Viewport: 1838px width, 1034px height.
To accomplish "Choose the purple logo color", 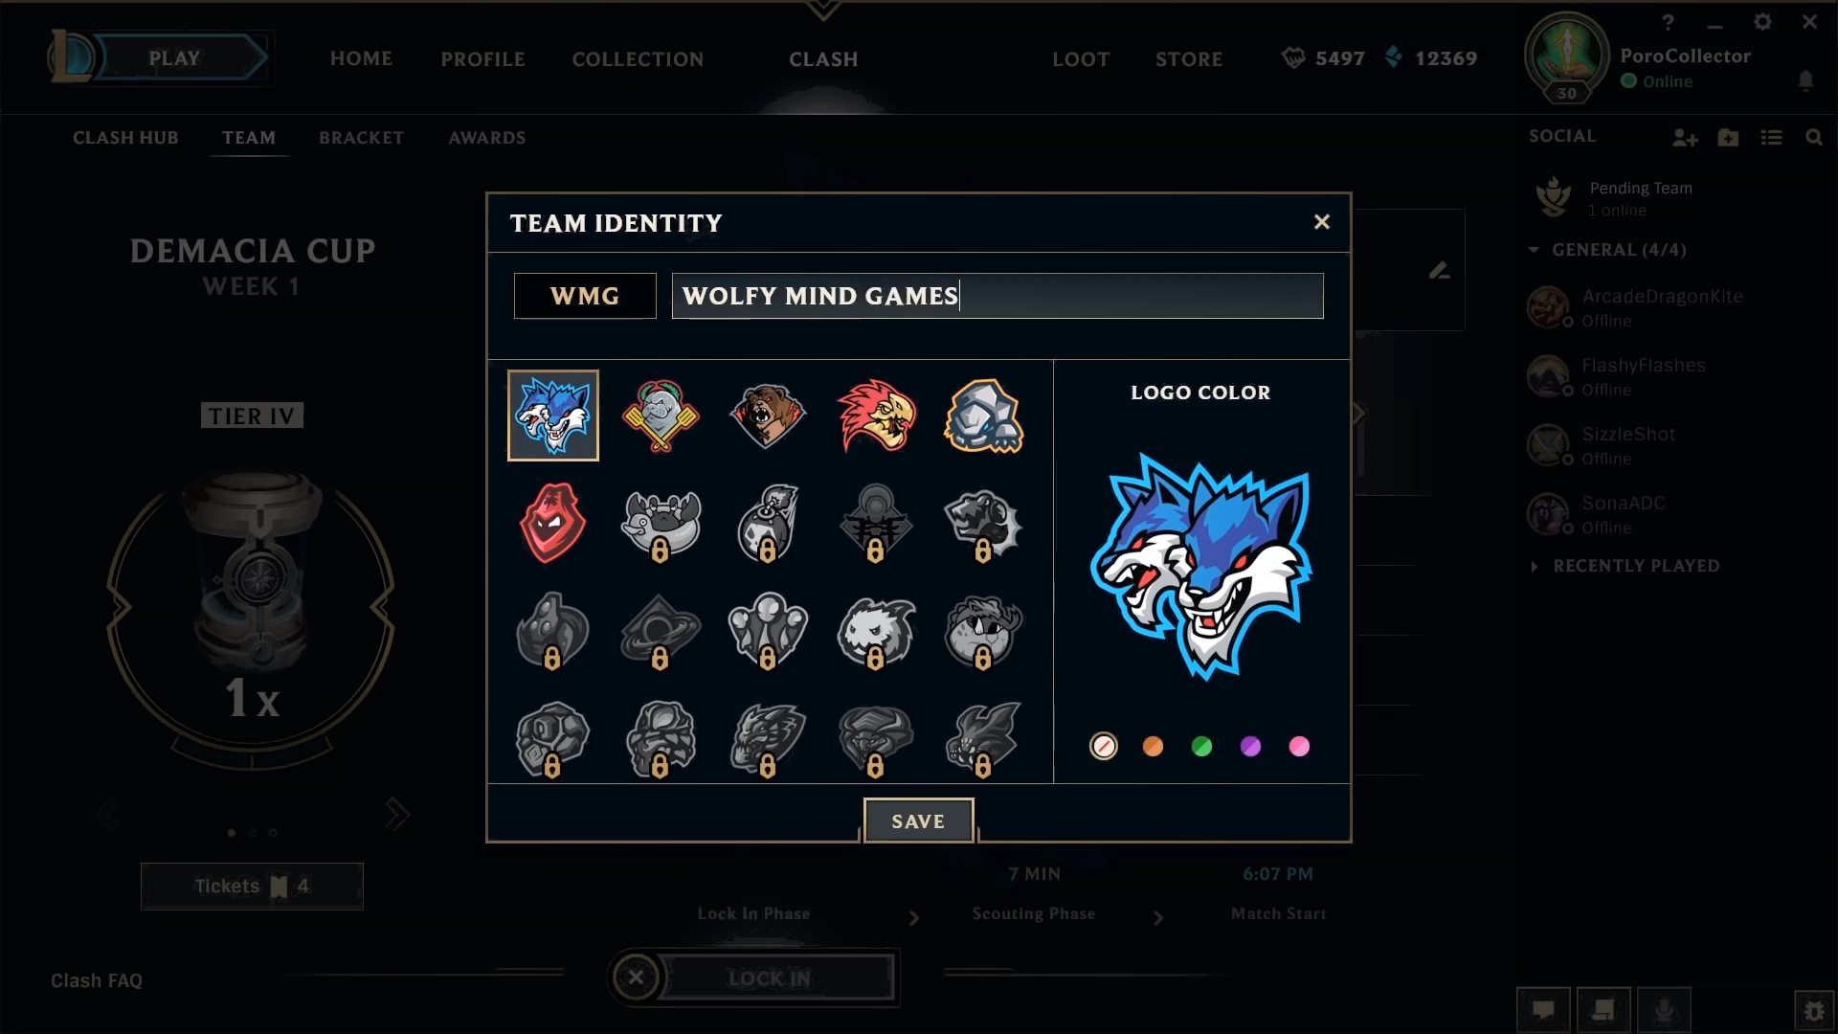I will pos(1250,746).
